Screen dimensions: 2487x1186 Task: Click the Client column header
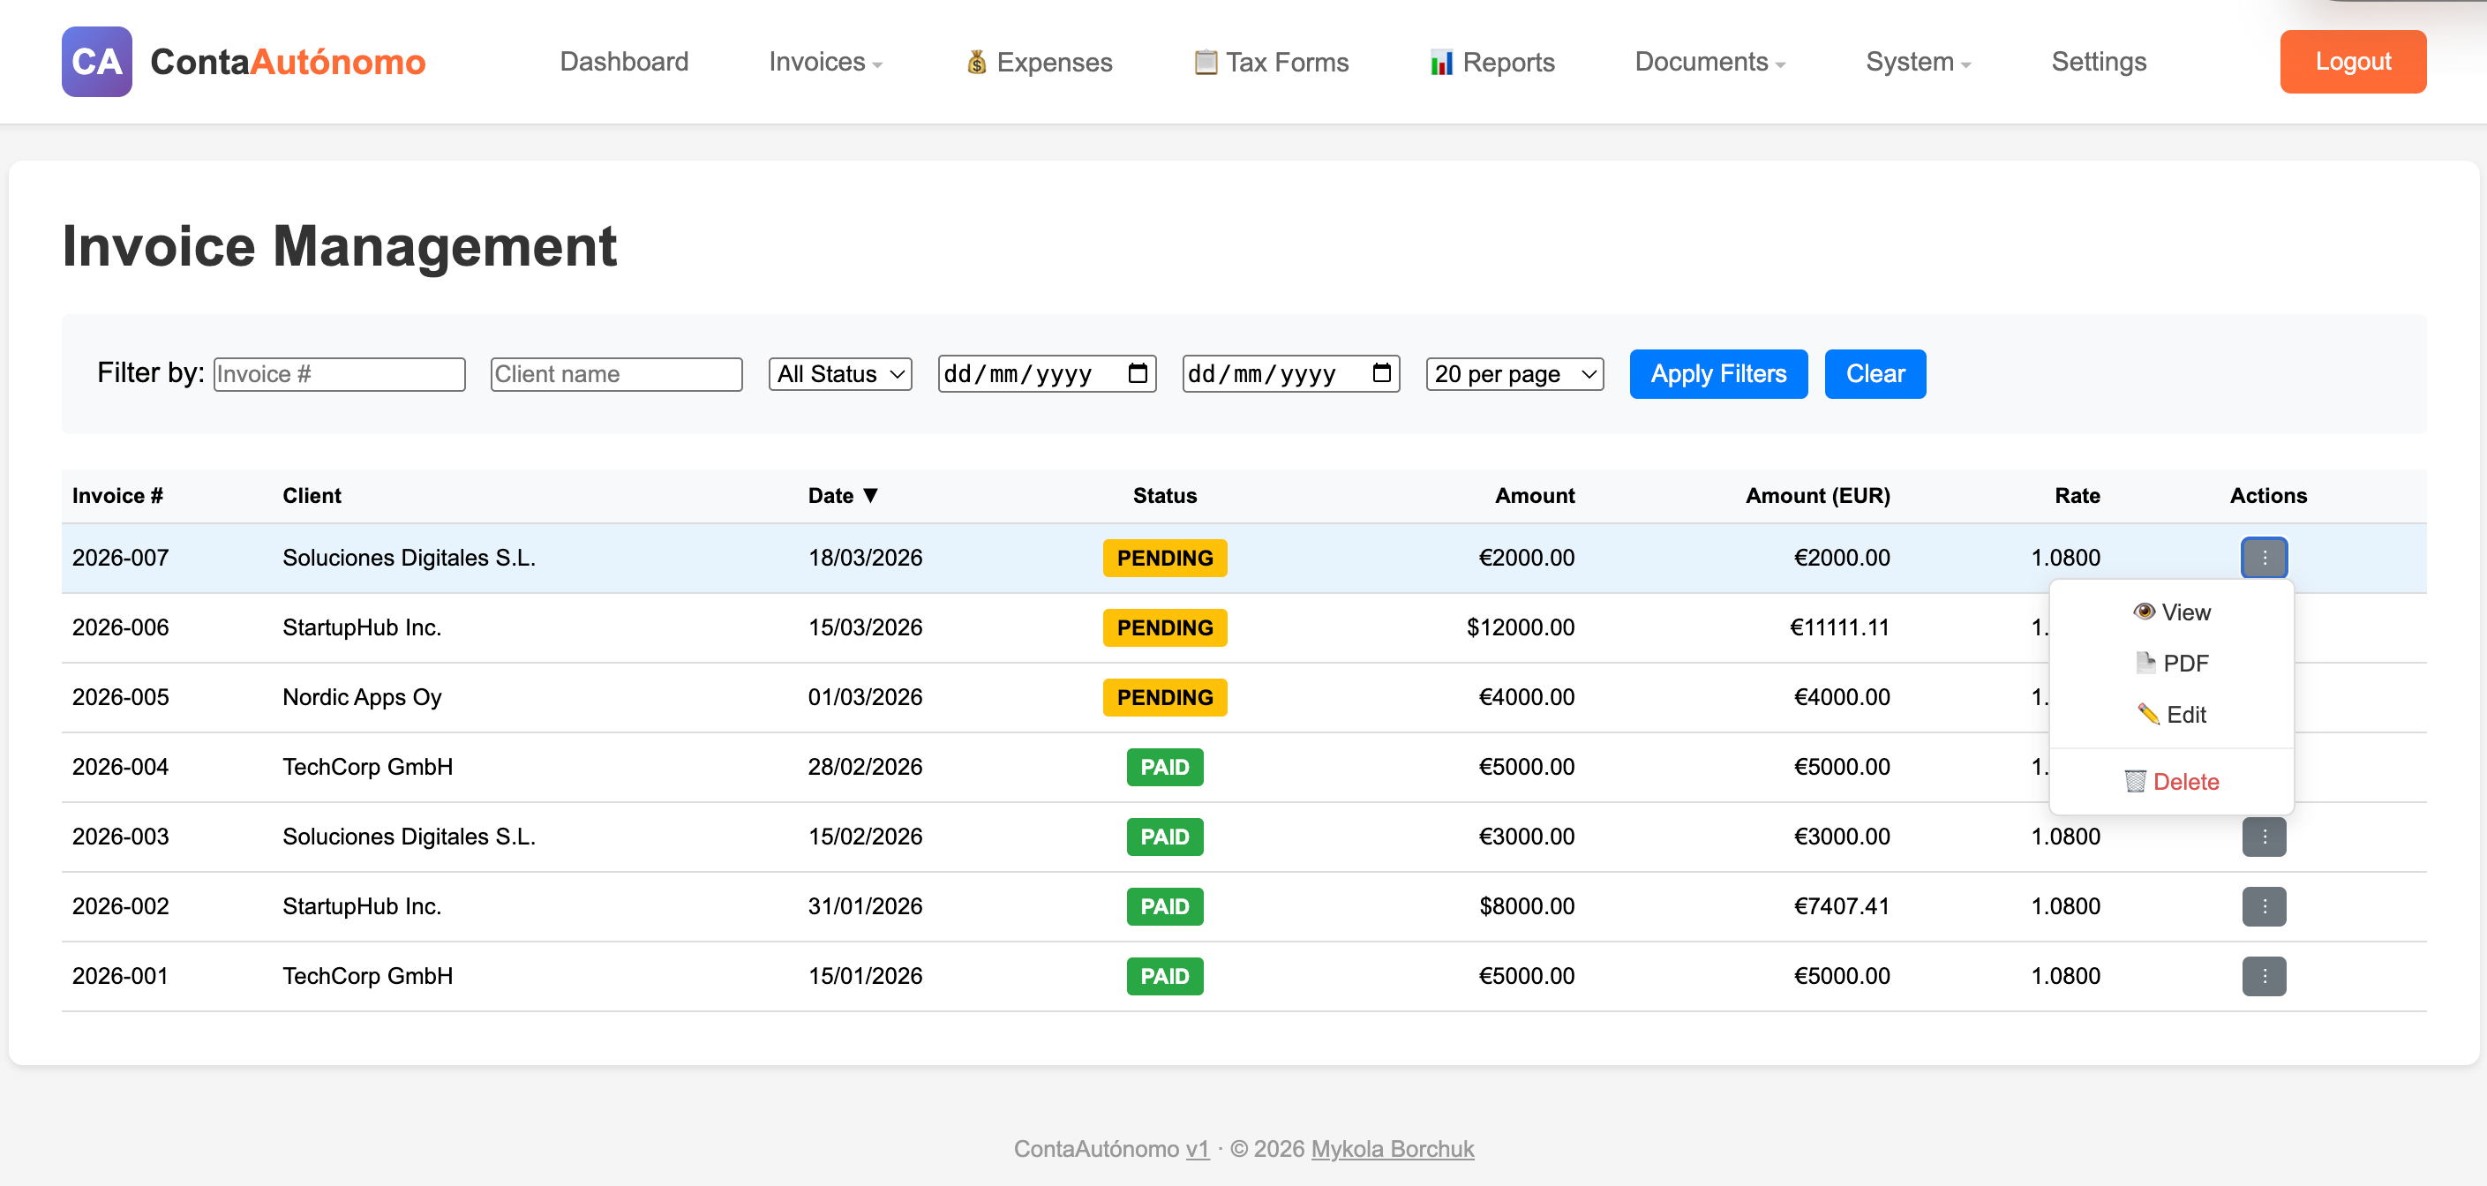pos(312,495)
